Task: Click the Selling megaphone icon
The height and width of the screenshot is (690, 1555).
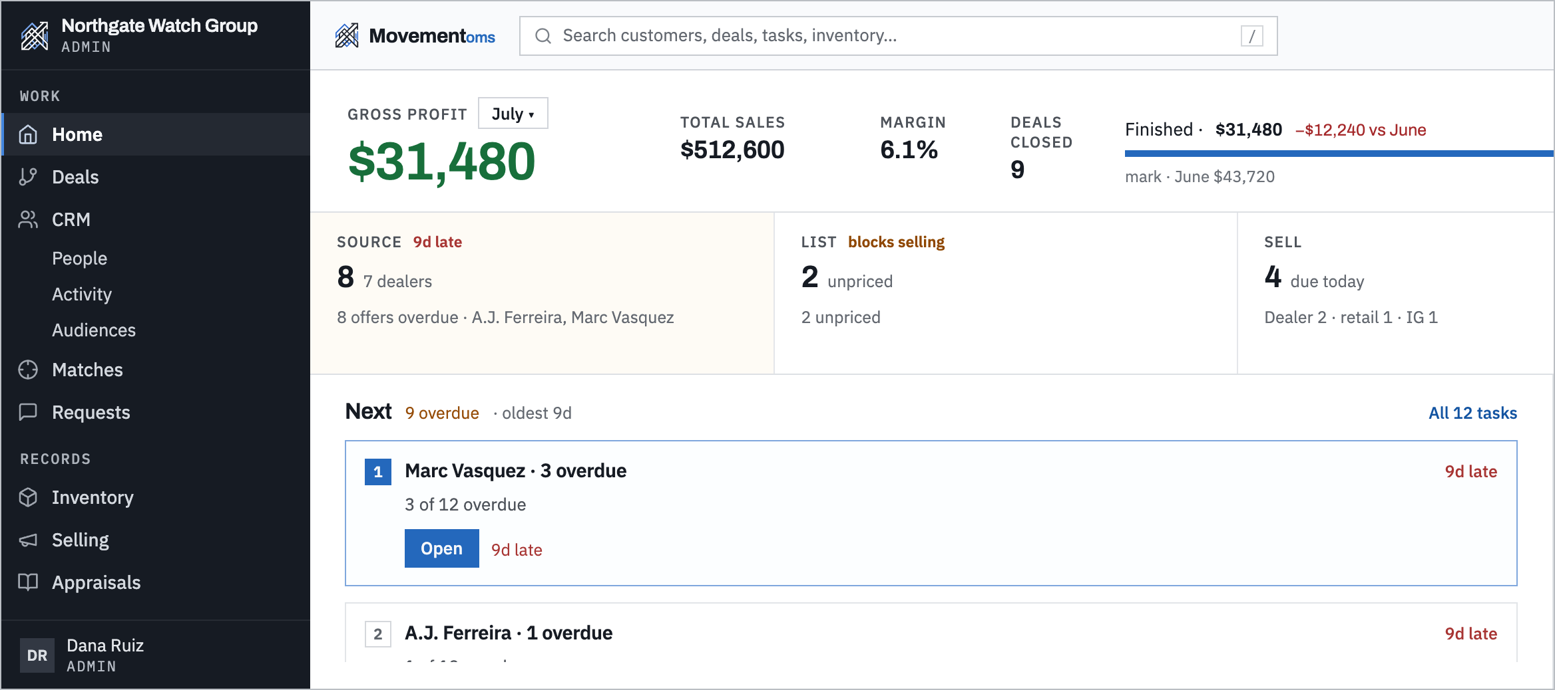Action: (x=28, y=540)
